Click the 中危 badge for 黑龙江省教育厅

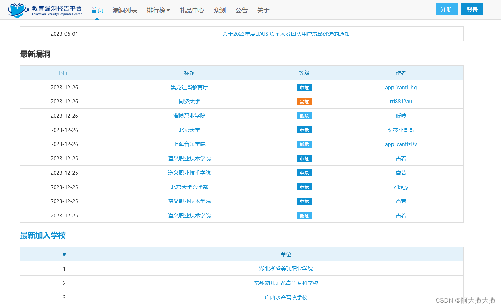pyautogui.click(x=304, y=88)
